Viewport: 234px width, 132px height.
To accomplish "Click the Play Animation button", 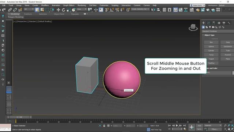I will (x=177, y=125).
